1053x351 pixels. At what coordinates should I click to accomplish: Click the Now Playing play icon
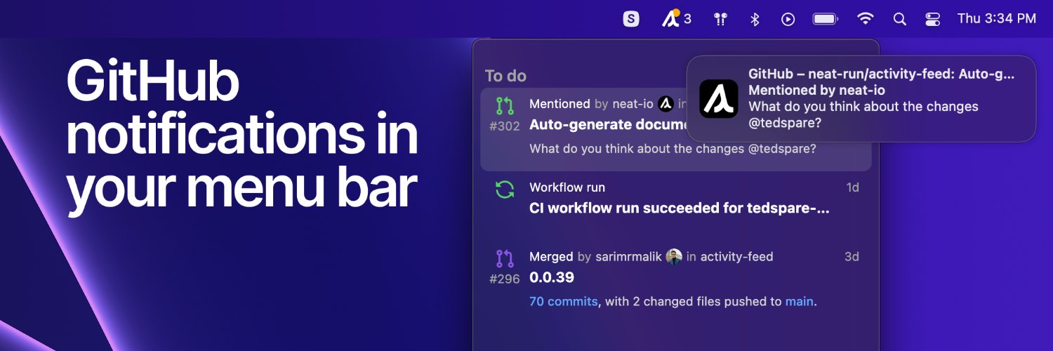788,19
